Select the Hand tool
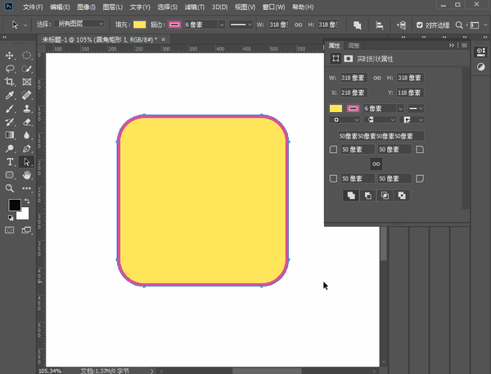This screenshot has height=374, width=491. [x=27, y=175]
